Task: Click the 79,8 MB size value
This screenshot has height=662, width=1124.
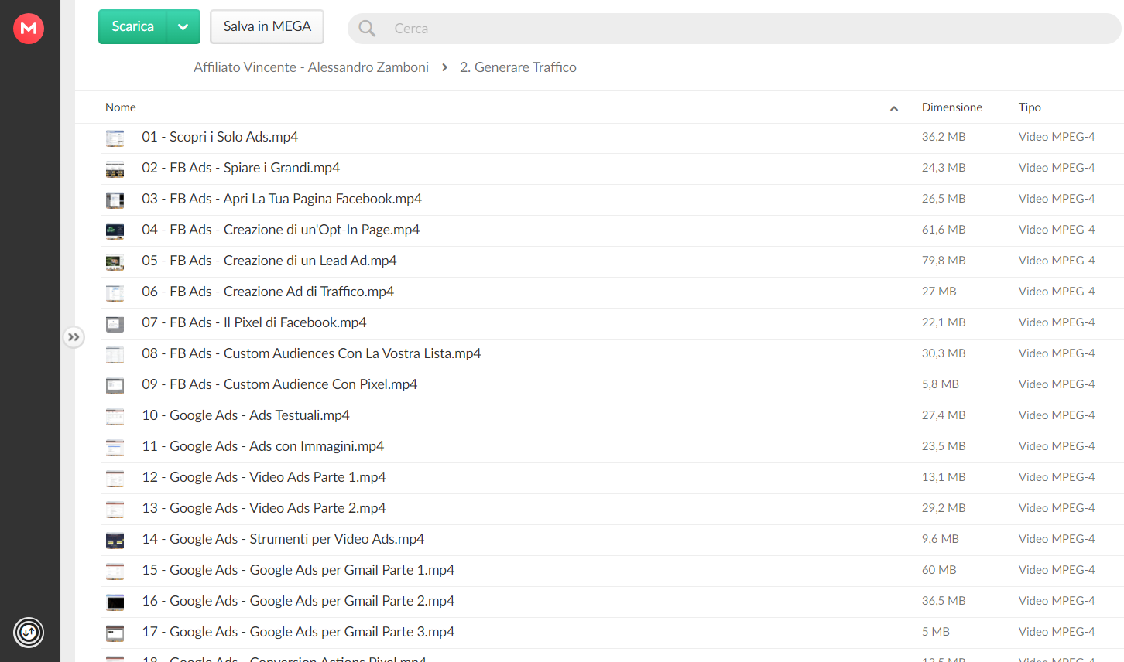Action: tap(944, 261)
